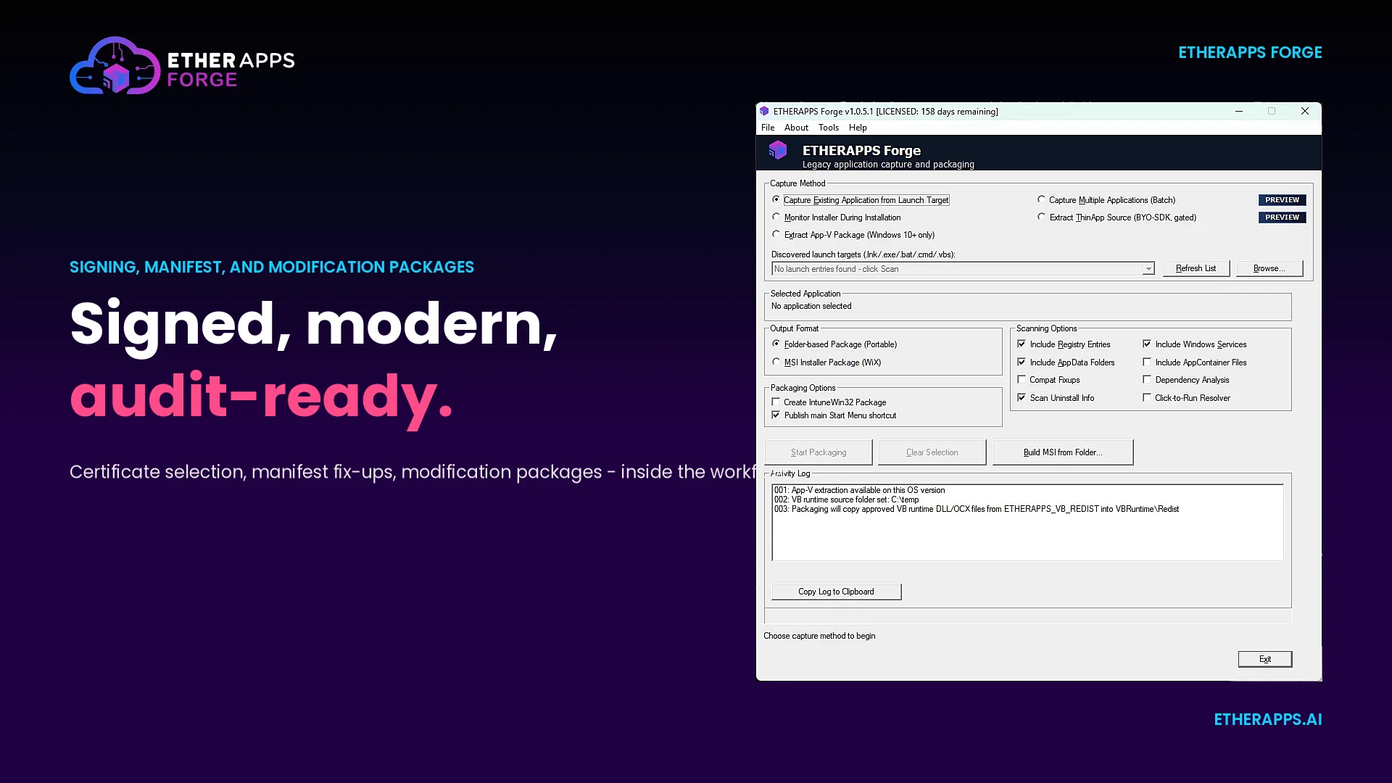
Task: Toggle Include AppData Folders checkbox
Action: click(1022, 362)
